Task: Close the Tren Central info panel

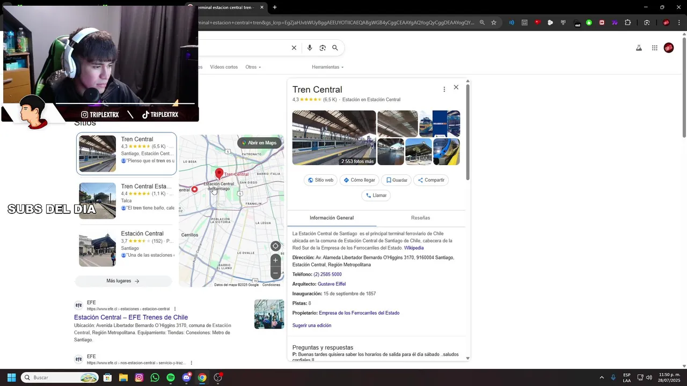Action: point(456,87)
